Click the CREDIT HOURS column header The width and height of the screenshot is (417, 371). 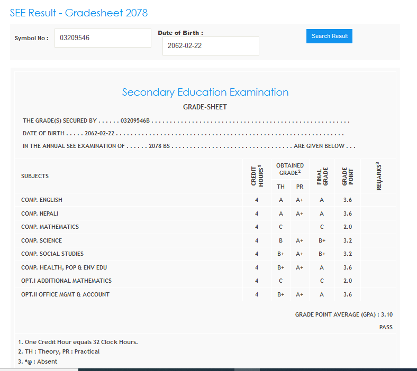257,176
